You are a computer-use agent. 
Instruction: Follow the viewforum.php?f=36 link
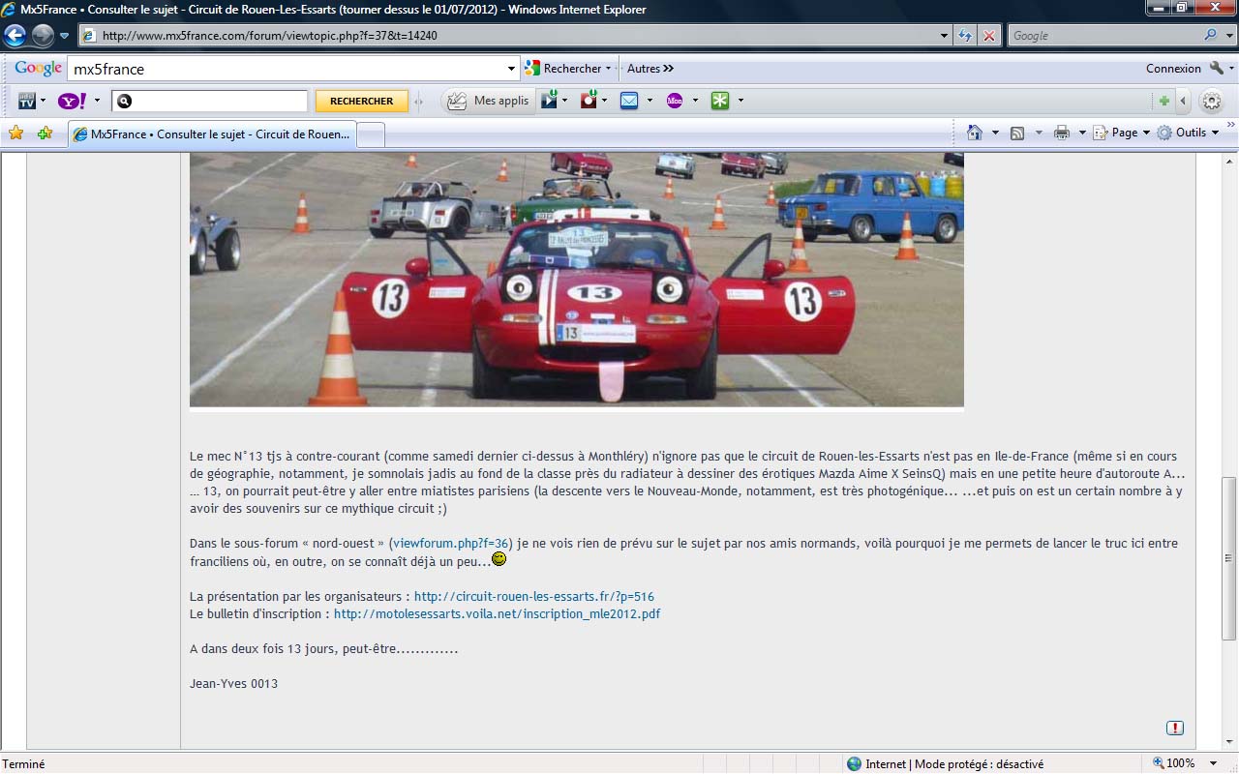(451, 544)
